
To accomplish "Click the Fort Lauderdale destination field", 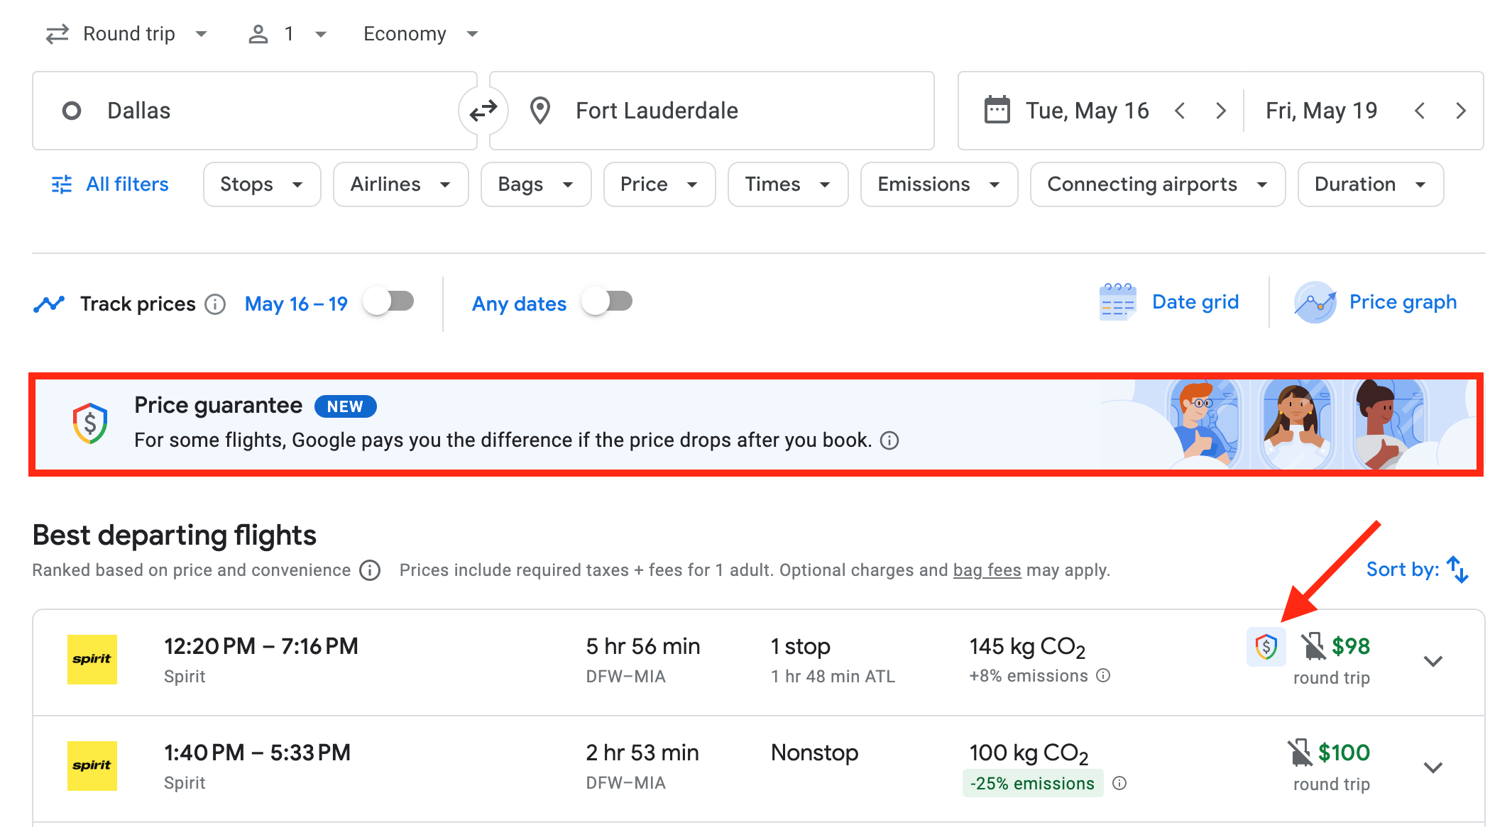I will click(712, 111).
